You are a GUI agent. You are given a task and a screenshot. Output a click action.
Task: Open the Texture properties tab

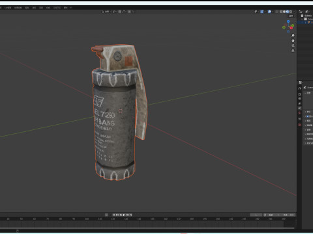click(299, 125)
